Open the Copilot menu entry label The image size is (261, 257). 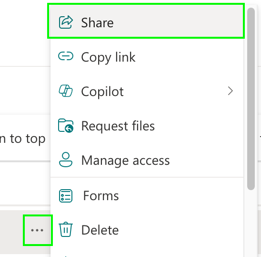[x=102, y=92]
